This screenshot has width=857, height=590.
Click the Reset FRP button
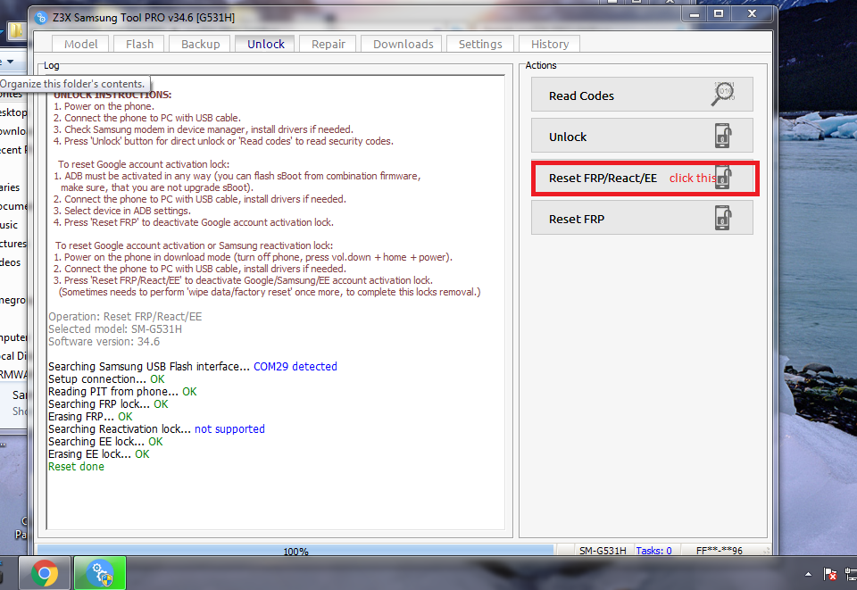(x=642, y=218)
